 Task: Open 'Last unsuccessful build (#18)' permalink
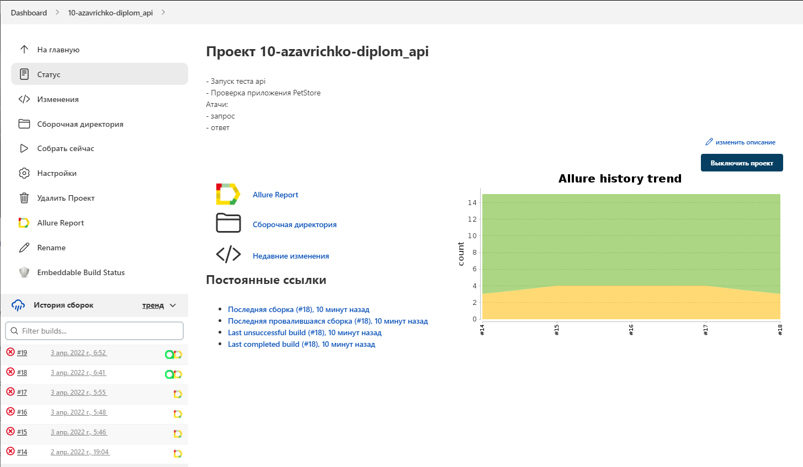coord(305,332)
